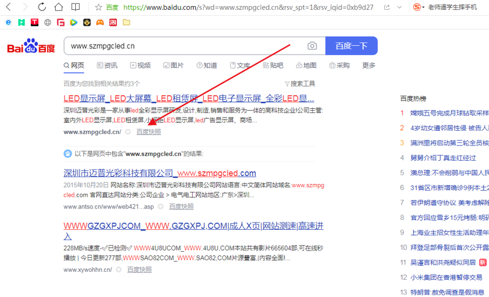Viewport: 489px width, 297px height.
Task: Open the browser home page icon
Action: (59, 7)
